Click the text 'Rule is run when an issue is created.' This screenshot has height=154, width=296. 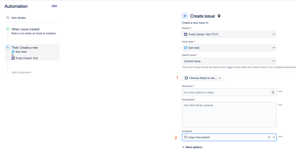tap(33, 33)
